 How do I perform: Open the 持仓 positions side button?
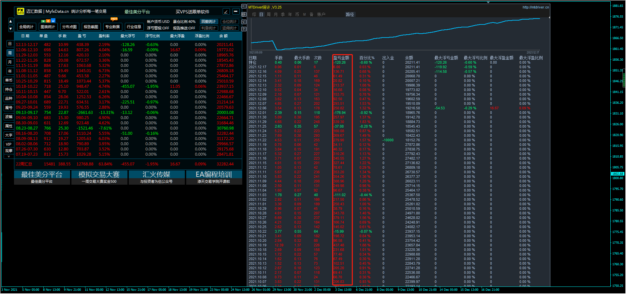(x=9, y=89)
